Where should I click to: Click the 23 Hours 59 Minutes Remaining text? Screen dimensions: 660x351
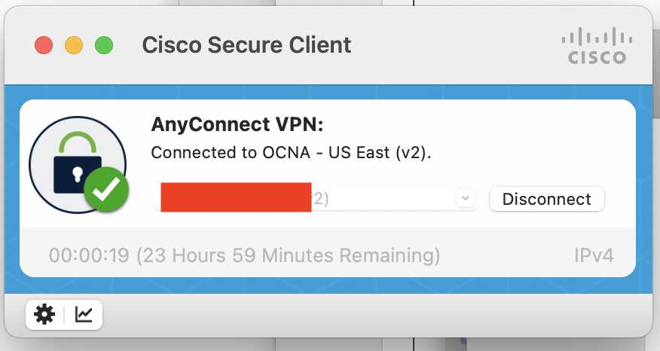289,255
